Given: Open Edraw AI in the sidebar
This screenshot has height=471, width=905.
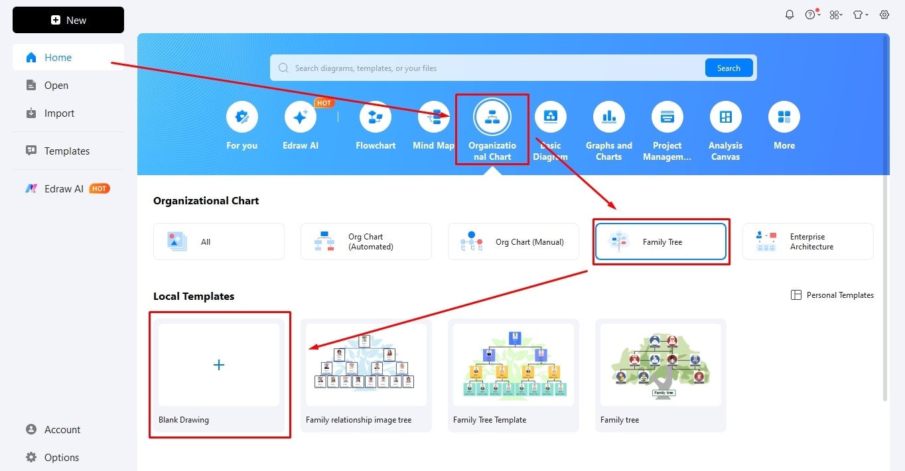Looking at the screenshot, I should [68, 189].
